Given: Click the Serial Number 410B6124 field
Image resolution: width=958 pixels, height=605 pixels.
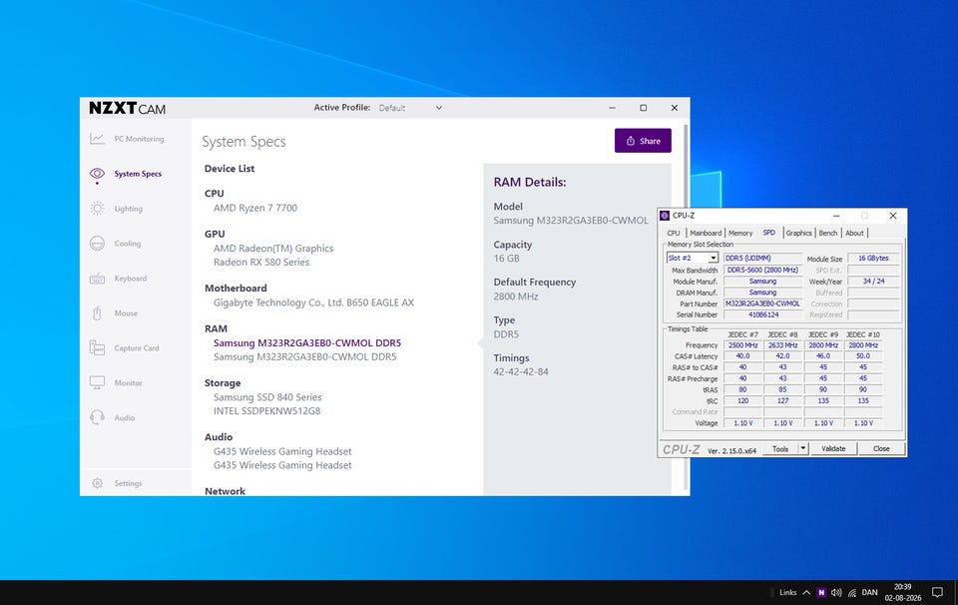Looking at the screenshot, I should tap(762, 314).
